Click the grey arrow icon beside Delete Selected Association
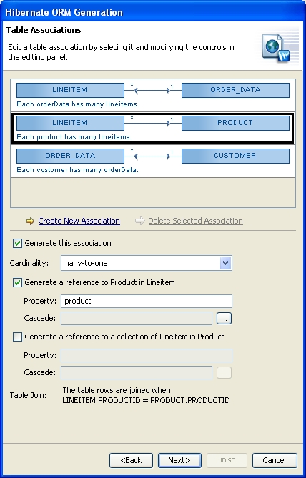 point(139,221)
